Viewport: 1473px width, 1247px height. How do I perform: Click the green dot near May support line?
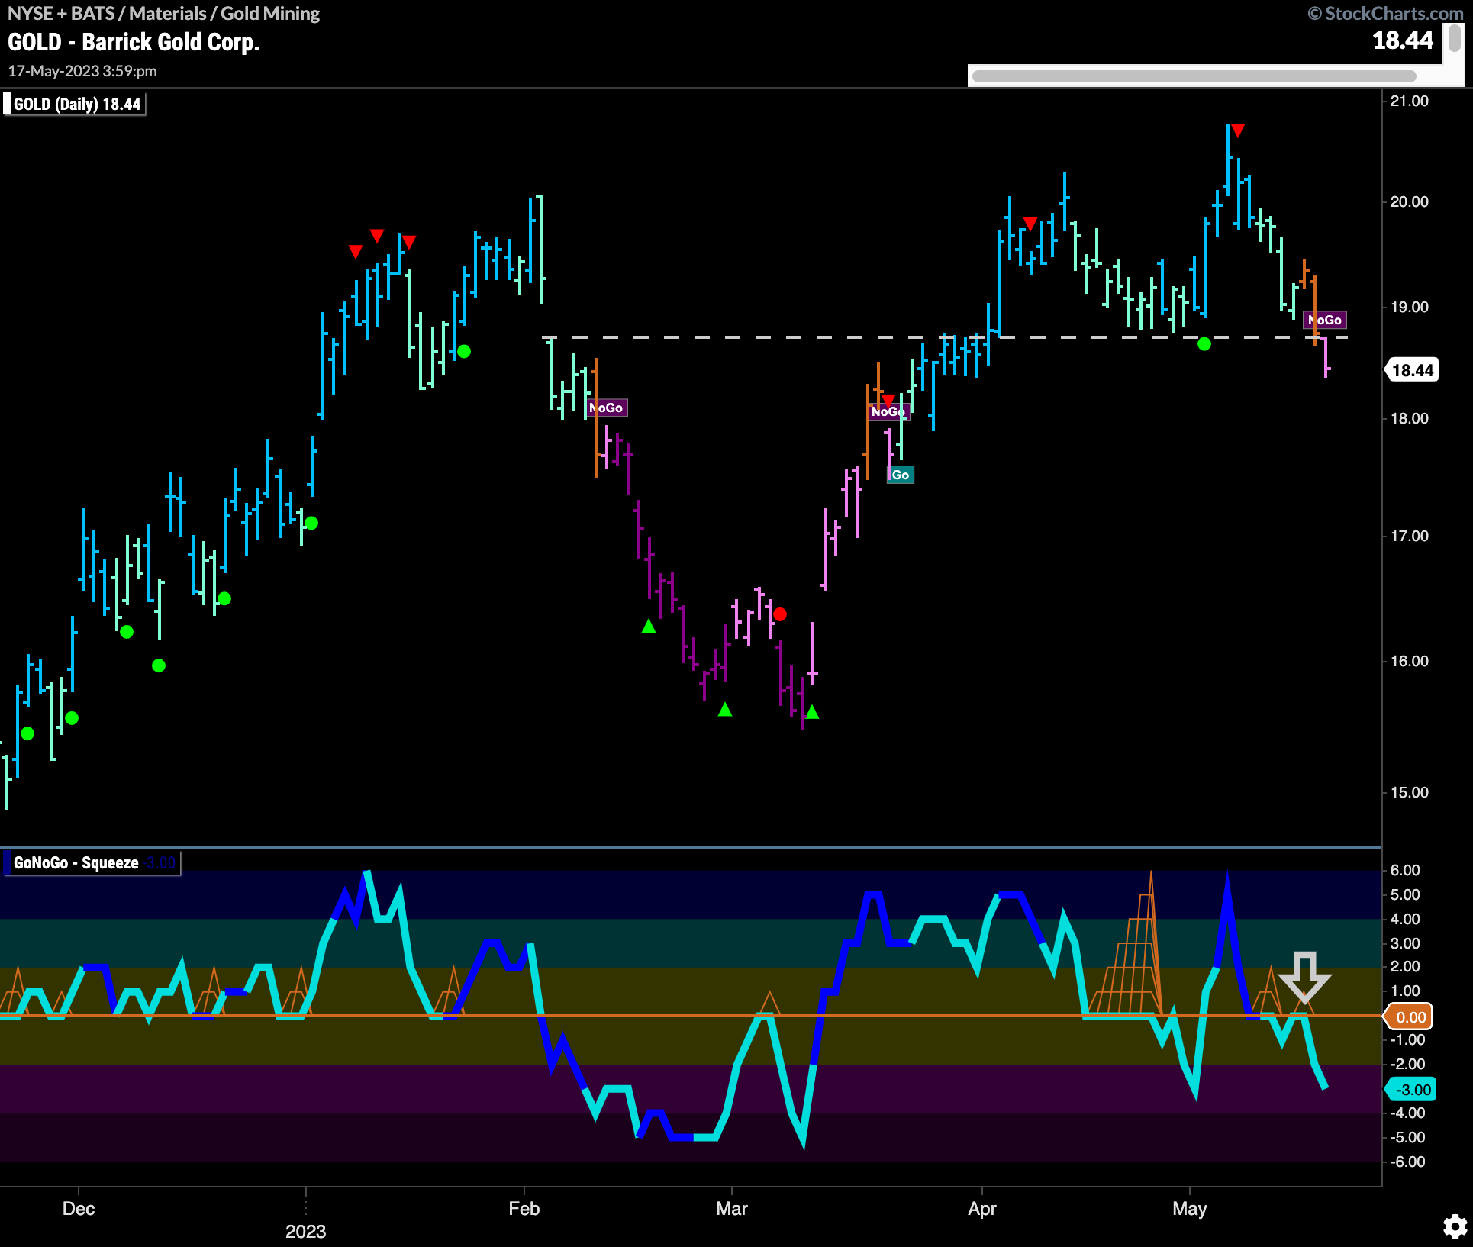tap(1204, 344)
